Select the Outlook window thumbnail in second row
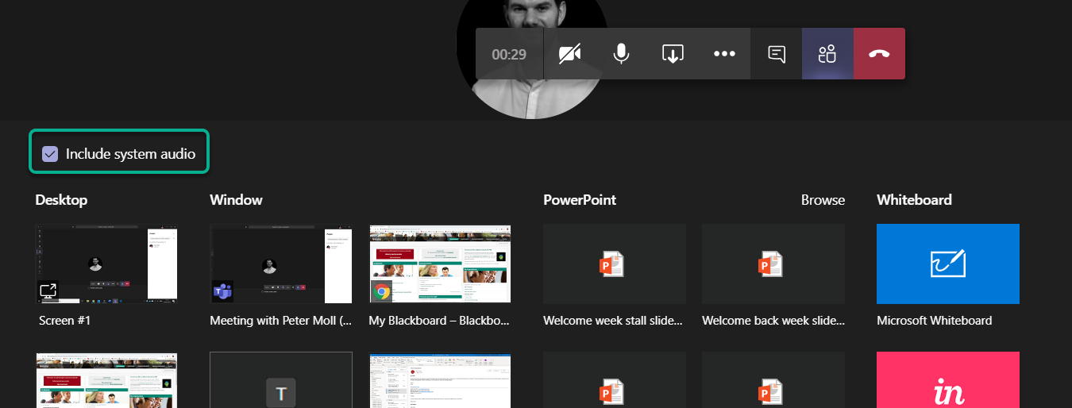This screenshot has height=408, width=1072. click(440, 380)
